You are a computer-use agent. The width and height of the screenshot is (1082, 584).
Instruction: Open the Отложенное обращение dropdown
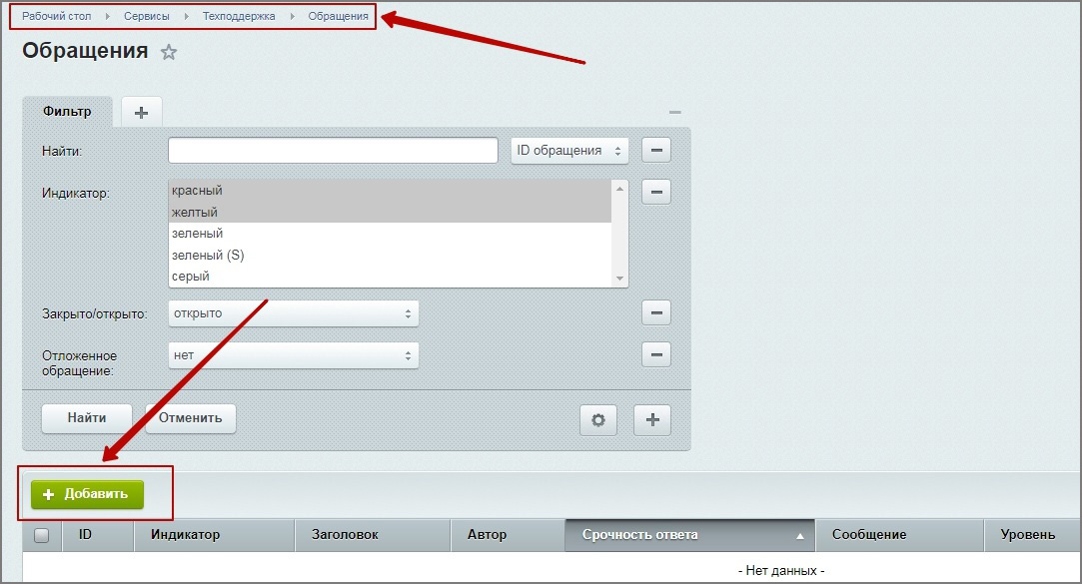(293, 355)
